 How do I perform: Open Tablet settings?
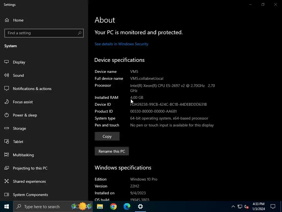14,142
